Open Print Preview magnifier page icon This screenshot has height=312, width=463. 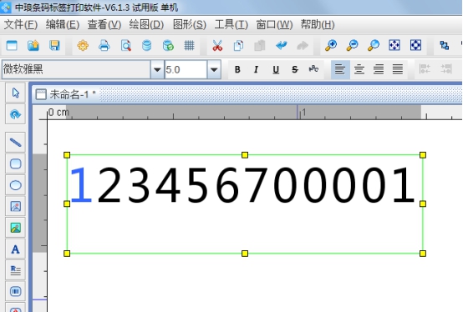[126, 46]
